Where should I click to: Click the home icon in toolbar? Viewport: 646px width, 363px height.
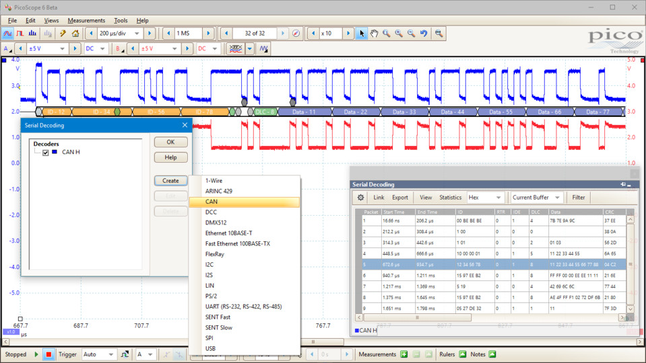[75, 33]
